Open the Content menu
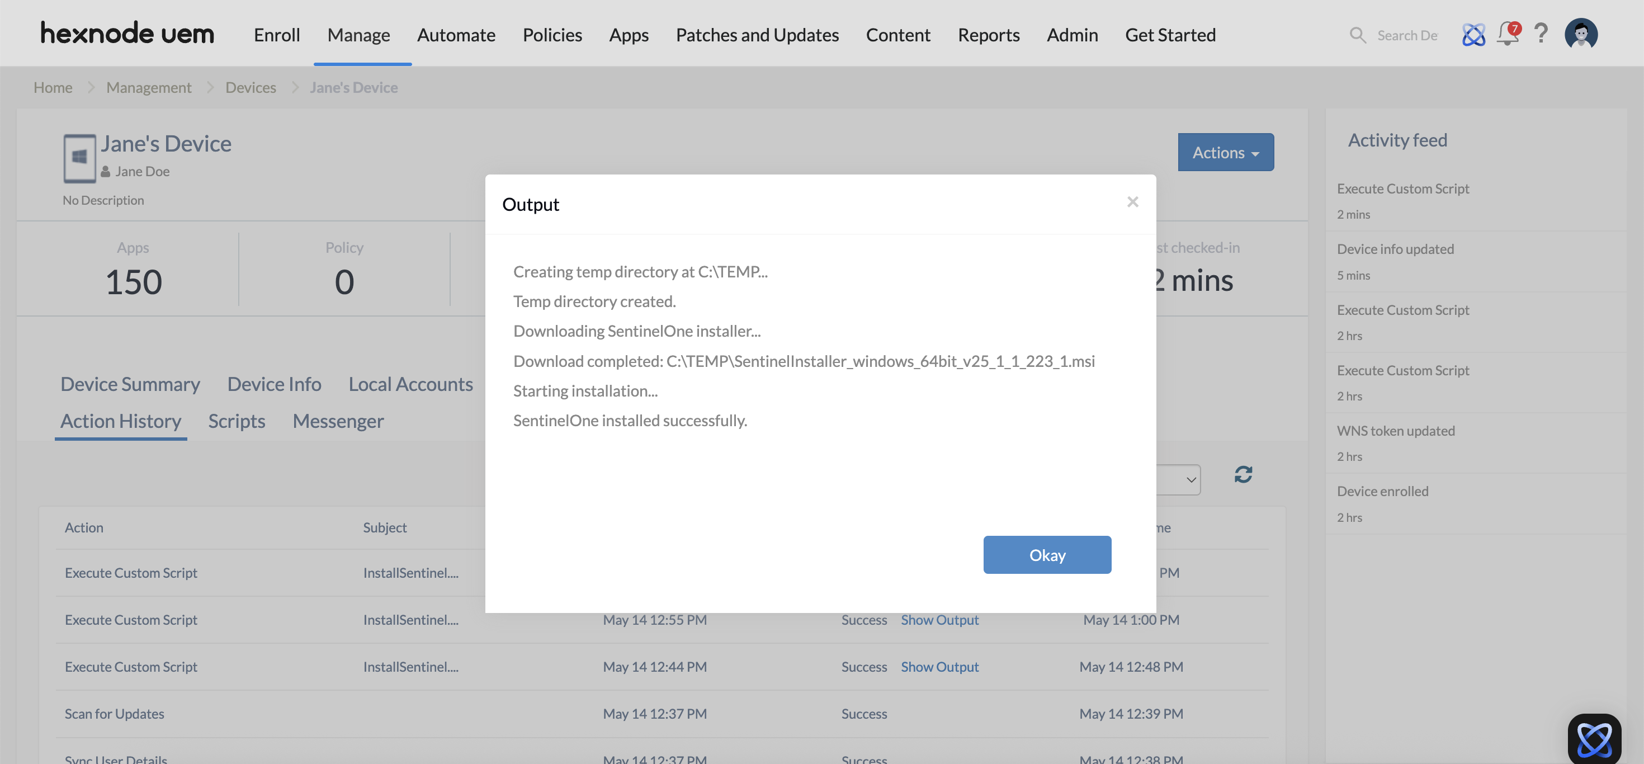 click(898, 35)
